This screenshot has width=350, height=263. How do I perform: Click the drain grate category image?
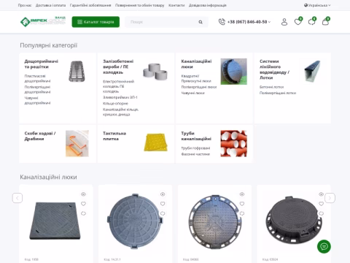(77, 72)
